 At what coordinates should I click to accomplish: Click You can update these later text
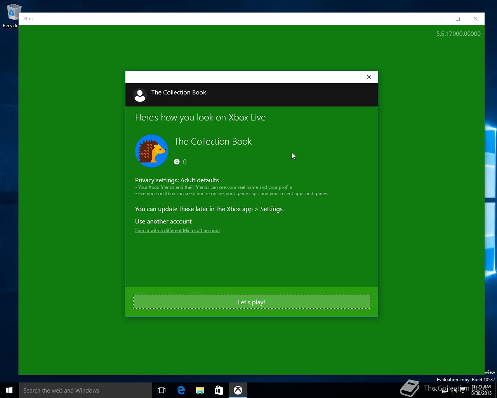tap(209, 209)
